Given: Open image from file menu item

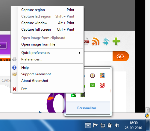Looking at the screenshot, I should 47,44.
